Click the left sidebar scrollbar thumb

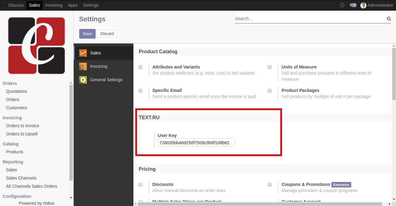pyautogui.click(x=71, y=132)
